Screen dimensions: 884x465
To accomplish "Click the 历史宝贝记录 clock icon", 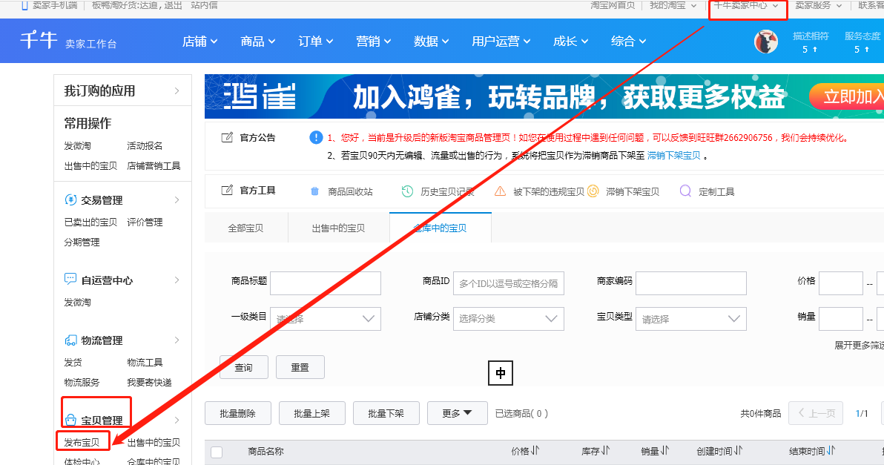I will 407,191.
